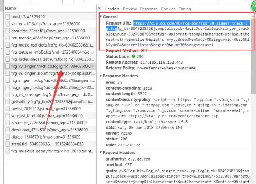This screenshot has width=256, height=184.
Task: Select the fcg_musiclist_getmyfav.fcg request
Action: (x=50, y=151)
